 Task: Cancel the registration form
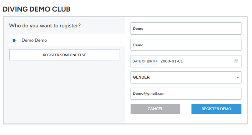pos(155,109)
